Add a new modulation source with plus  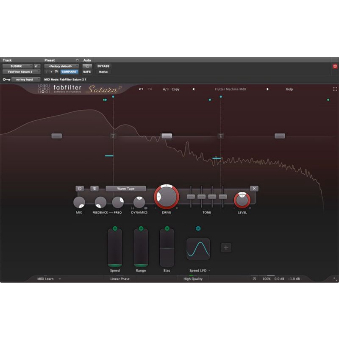tap(226, 248)
